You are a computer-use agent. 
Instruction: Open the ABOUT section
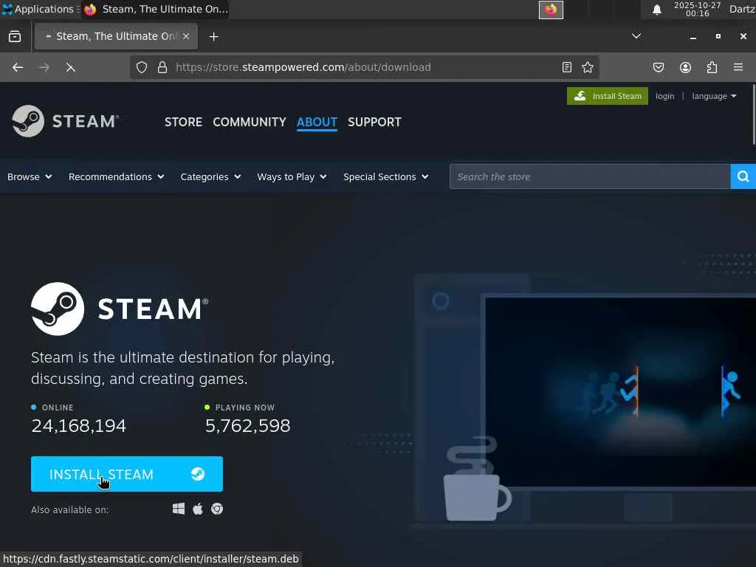click(x=317, y=122)
